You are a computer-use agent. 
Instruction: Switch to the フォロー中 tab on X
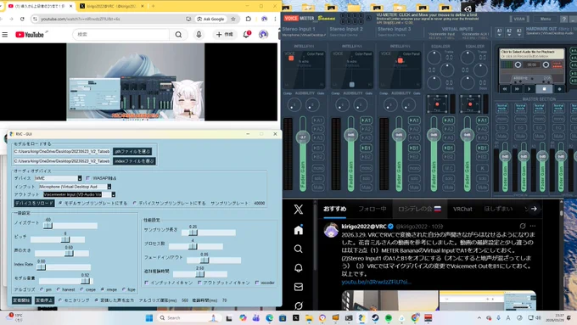pyautogui.click(x=372, y=209)
